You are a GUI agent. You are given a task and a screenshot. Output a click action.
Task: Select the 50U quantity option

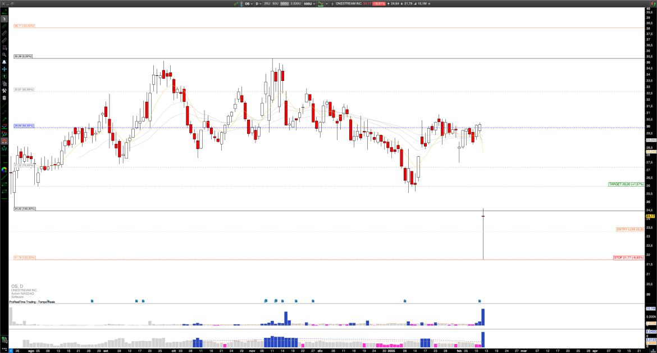coord(275,4)
